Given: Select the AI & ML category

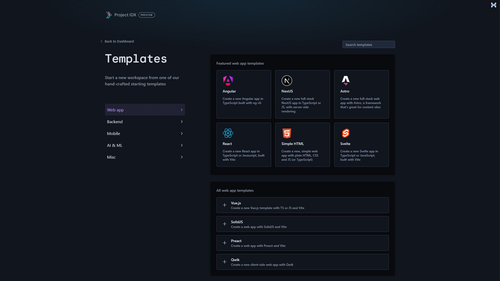Looking at the screenshot, I should pyautogui.click(x=145, y=145).
